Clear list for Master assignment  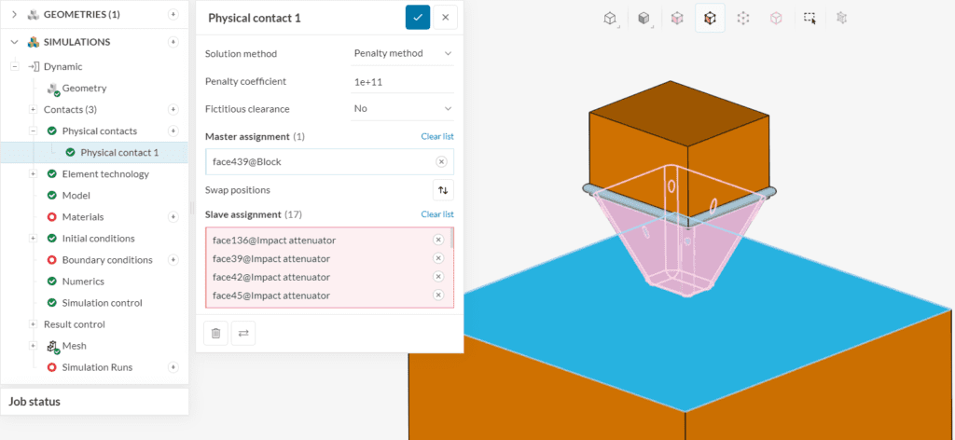(436, 136)
